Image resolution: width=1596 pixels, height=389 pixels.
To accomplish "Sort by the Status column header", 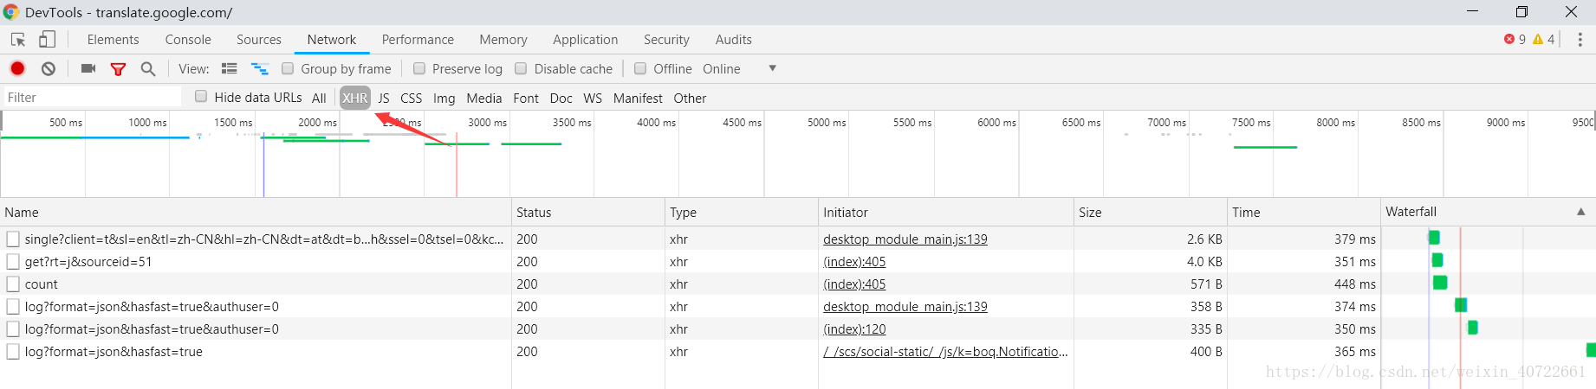I will click(588, 213).
